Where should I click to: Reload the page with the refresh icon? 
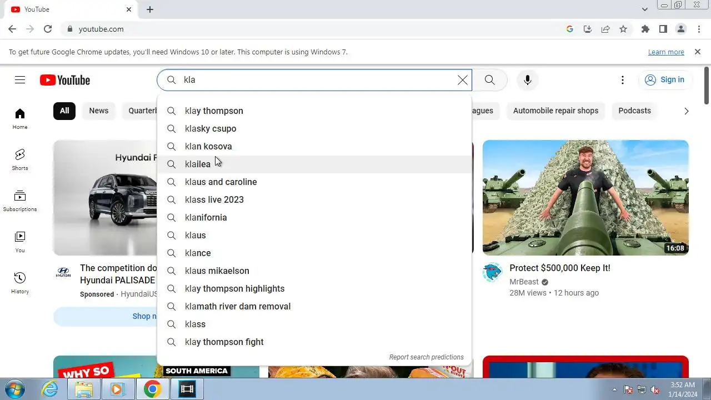[48, 29]
